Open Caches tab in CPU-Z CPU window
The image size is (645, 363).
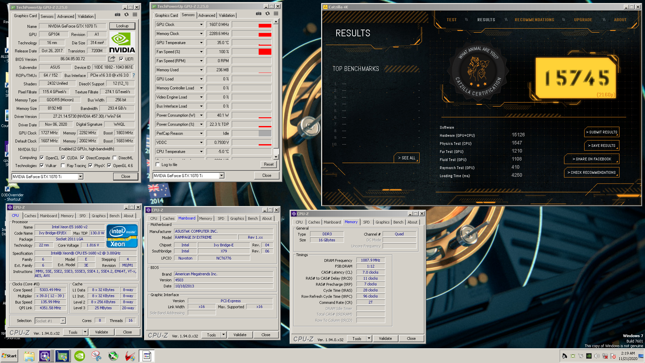coord(30,216)
